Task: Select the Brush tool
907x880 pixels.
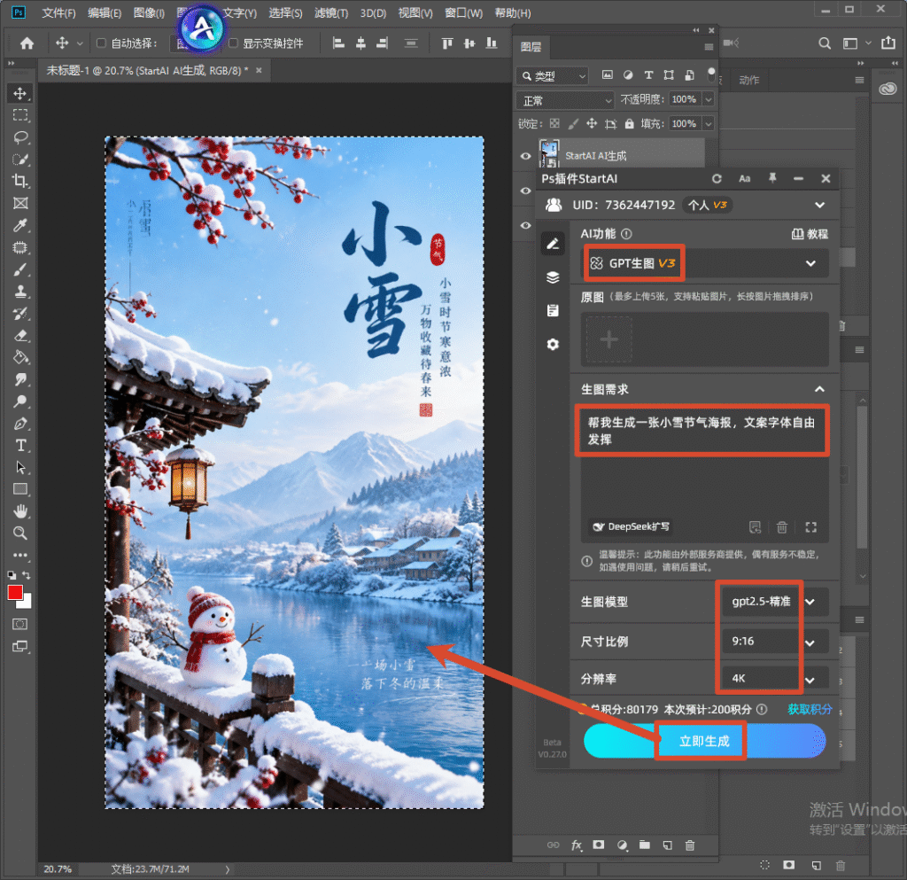Action: [x=20, y=269]
